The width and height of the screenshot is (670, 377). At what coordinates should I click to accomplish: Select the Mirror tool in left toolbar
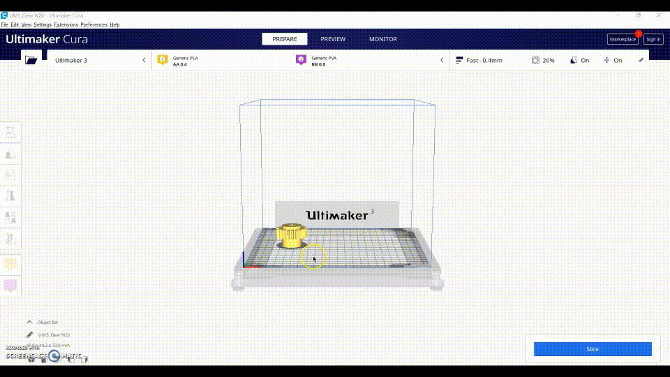click(x=10, y=196)
